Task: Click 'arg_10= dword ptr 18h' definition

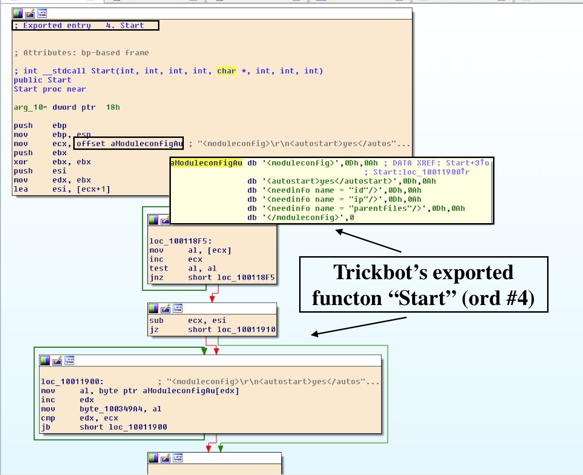Action: [67, 107]
